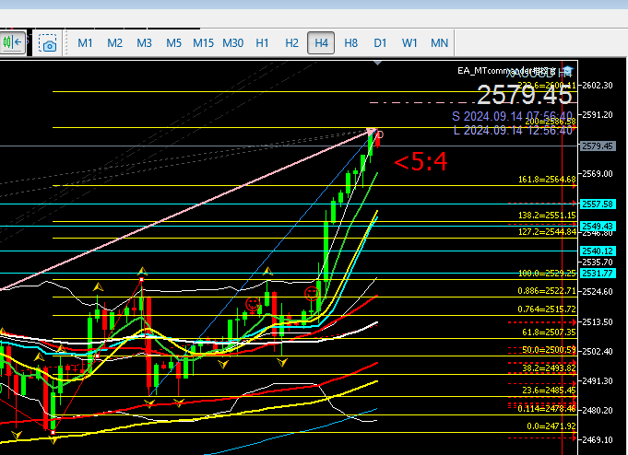Click the 2602.30 price scale value
The image size is (628, 455).
point(598,85)
